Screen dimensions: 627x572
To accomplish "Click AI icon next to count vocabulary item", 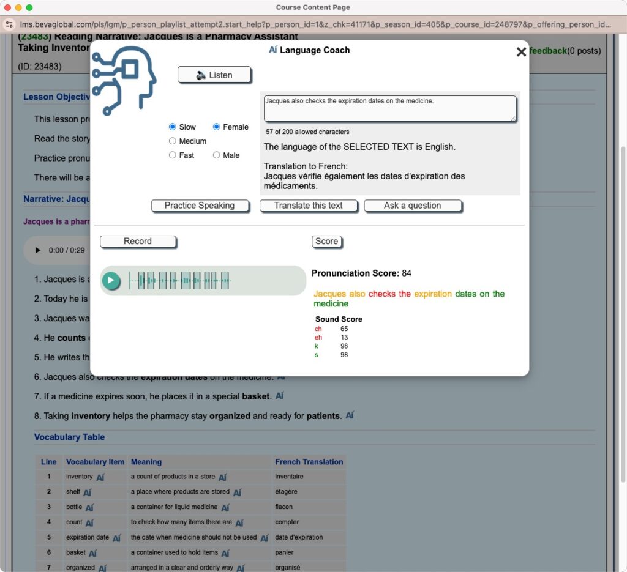I will (x=89, y=522).
